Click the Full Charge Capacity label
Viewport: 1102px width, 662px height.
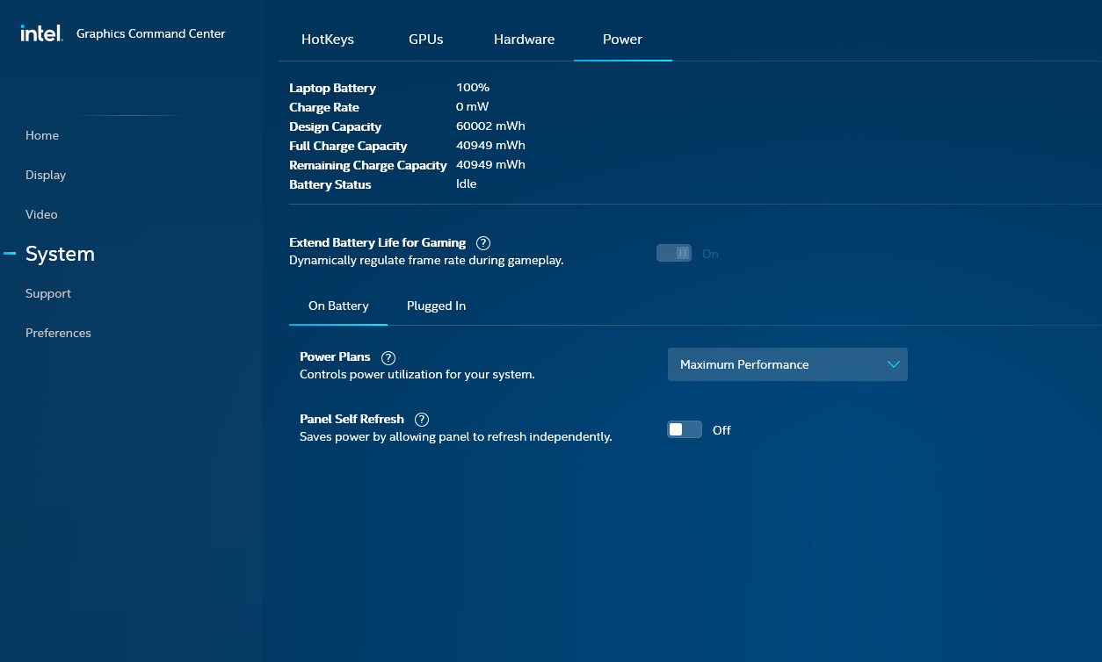pos(348,146)
